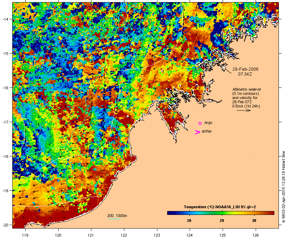Viewport: 288px width, 238px height.
Task: Click the 'and velocity for' text
Action: (245, 98)
